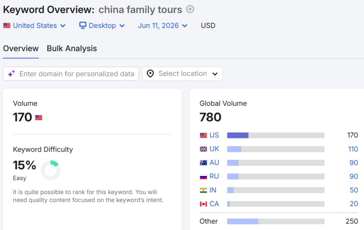Click the Russia flag icon
This screenshot has width=364, height=230.
[x=203, y=176]
